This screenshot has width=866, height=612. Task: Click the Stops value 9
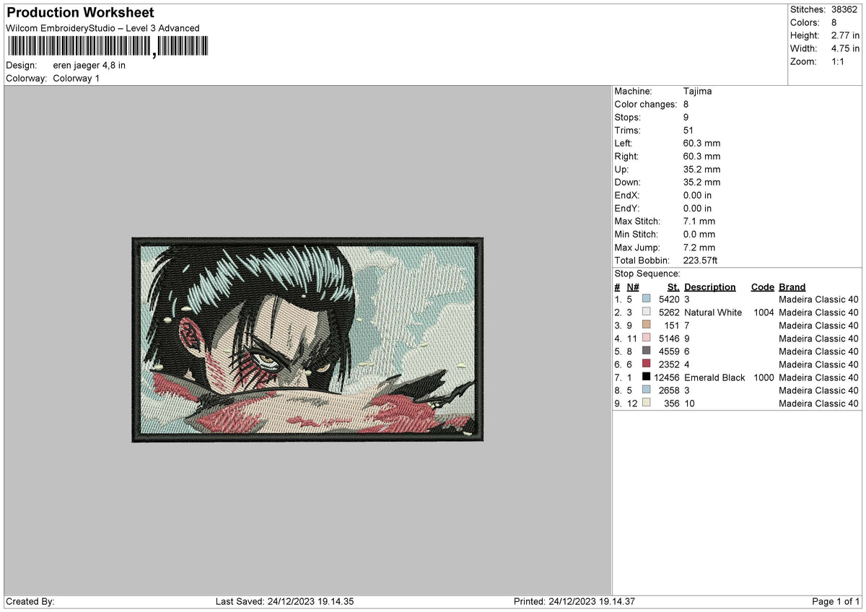[x=686, y=117]
